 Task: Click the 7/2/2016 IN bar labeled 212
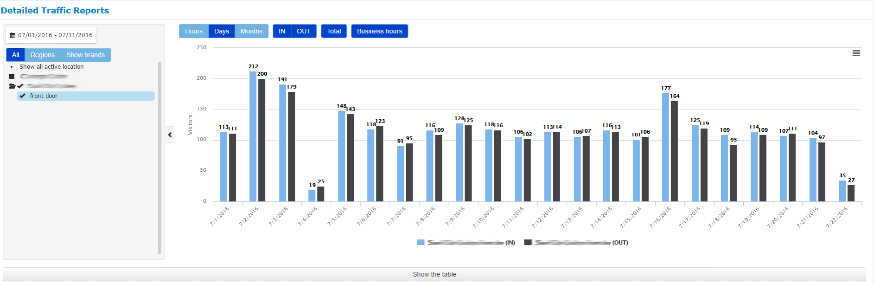click(x=253, y=136)
